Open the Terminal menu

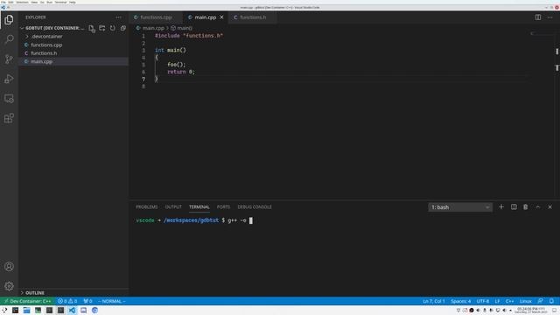[x=60, y=2]
